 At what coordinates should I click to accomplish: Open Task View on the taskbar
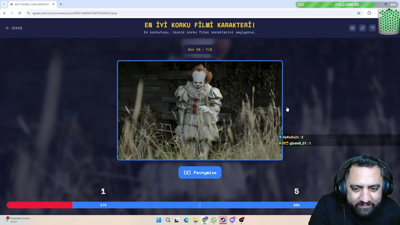click(177, 220)
